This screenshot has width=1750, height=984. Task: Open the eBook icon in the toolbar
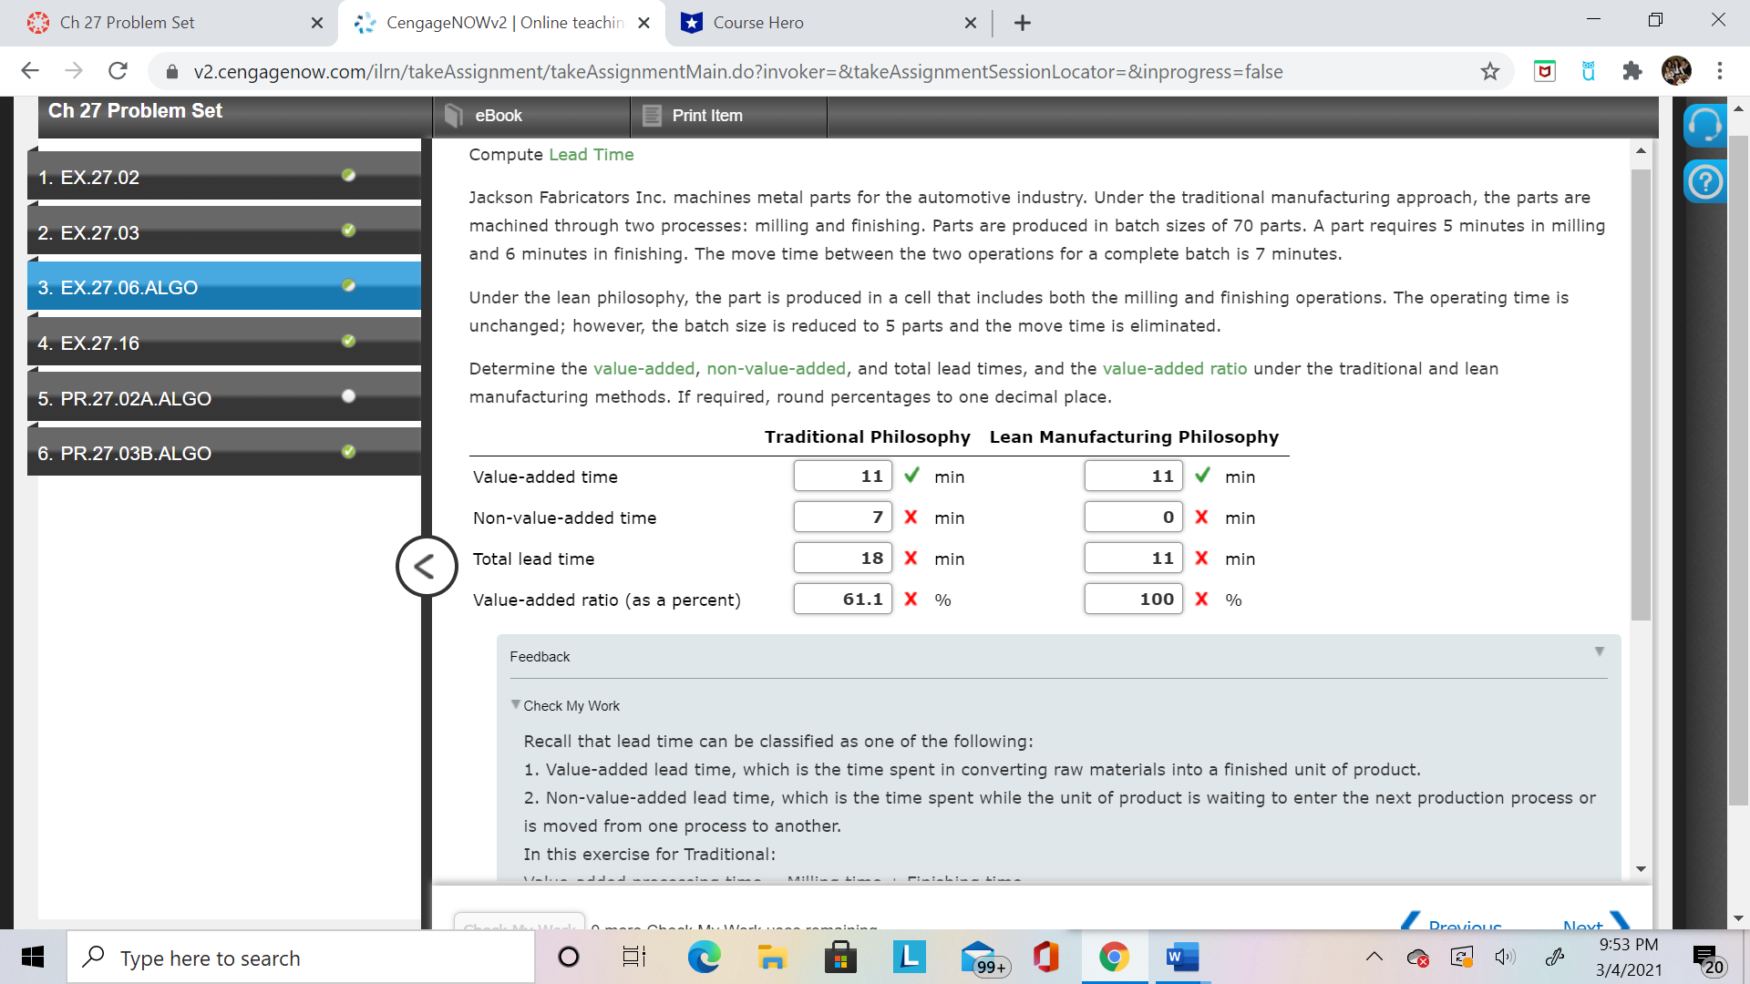tap(453, 116)
